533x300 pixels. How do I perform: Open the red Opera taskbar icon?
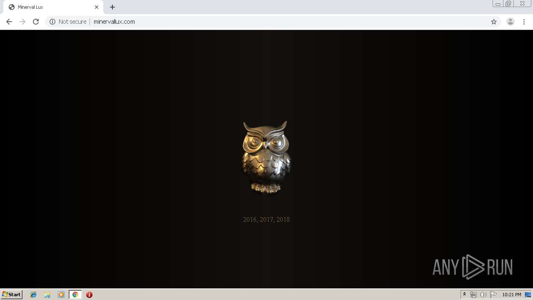pos(89,295)
